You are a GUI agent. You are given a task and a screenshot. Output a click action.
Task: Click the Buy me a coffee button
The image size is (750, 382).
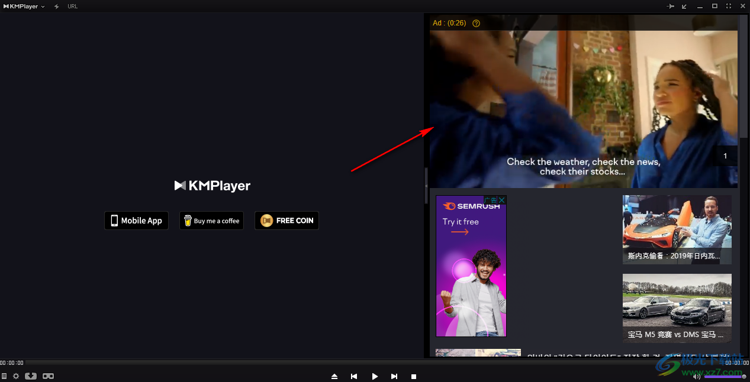tap(211, 221)
